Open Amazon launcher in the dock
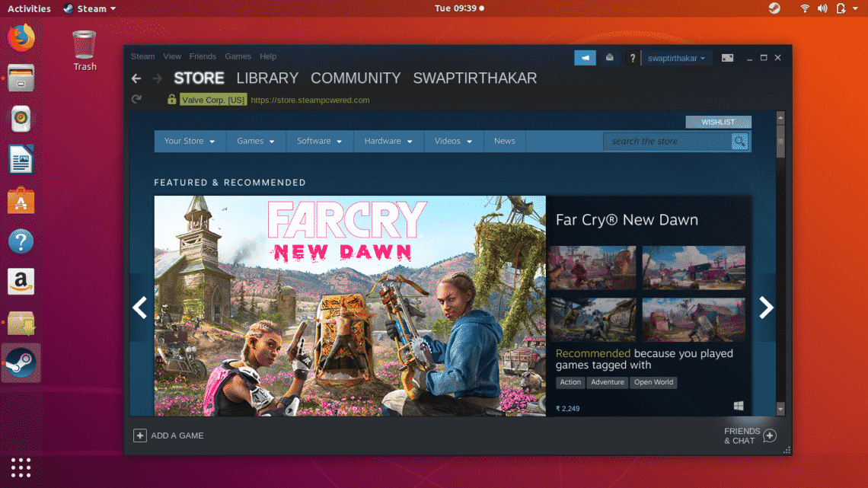 tap(21, 282)
